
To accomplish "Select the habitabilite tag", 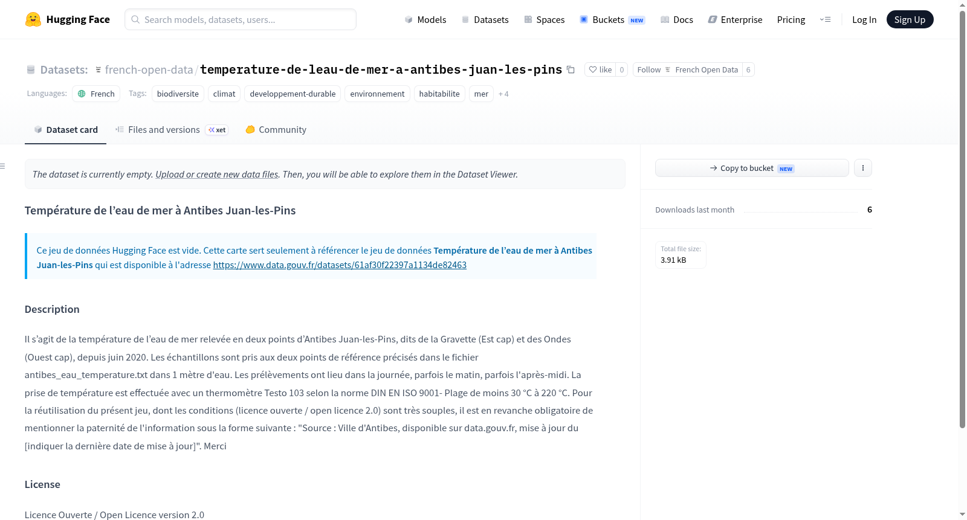I will tap(439, 94).
